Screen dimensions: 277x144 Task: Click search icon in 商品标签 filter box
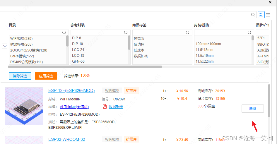(188, 32)
